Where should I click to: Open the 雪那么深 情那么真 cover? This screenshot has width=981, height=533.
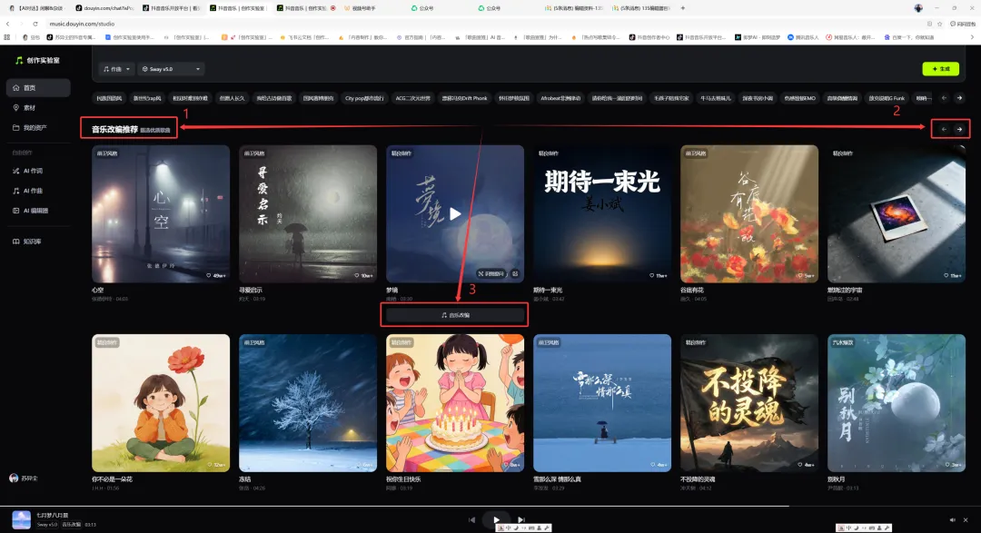pos(602,403)
